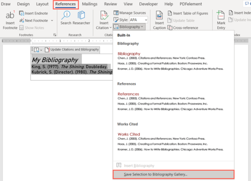This screenshot has width=251, height=181.
Task: Click Update Citations and Bibliography
Action: [x=72, y=50]
